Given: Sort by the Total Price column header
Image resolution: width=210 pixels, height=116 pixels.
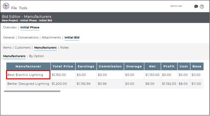Looking at the screenshot, I should (63, 66).
